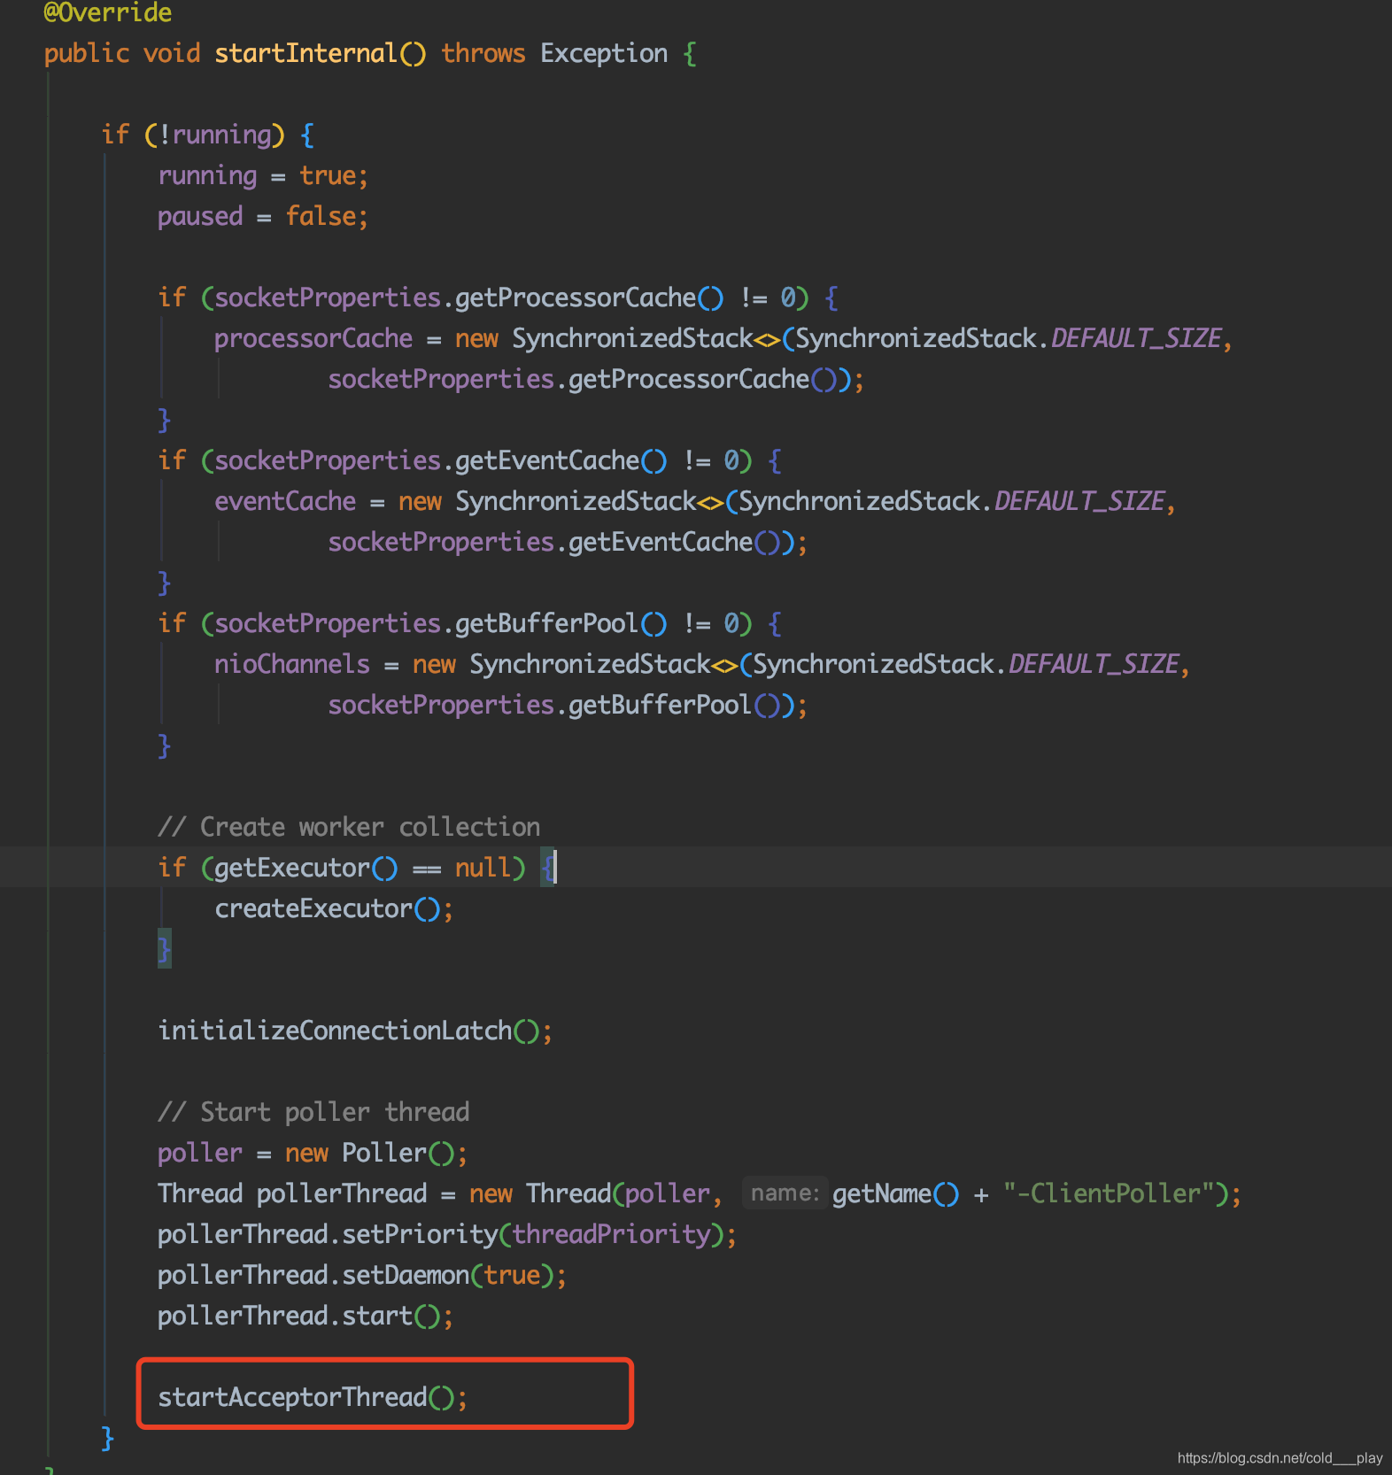Click the 'name:' parameter hint
Viewport: 1392px width, 1475px height.
785,1193
